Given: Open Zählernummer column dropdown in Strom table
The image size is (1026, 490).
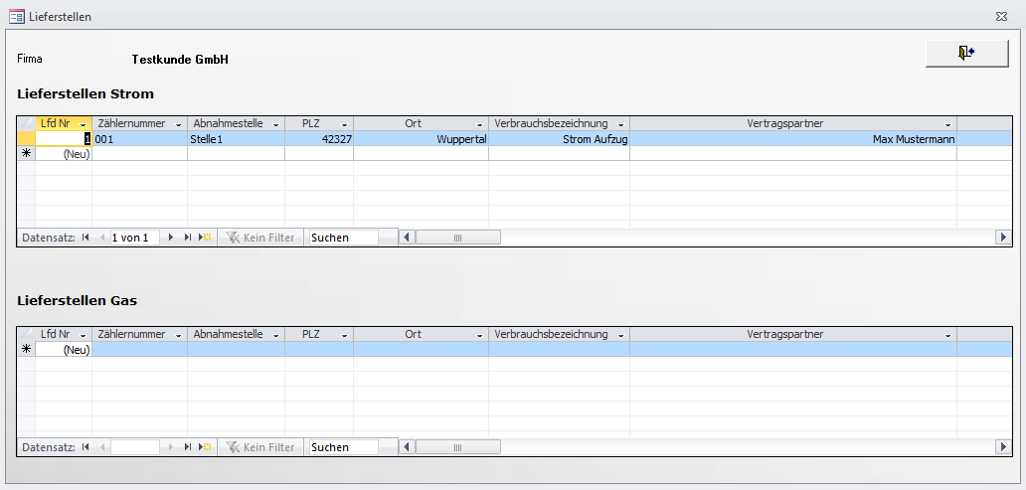Looking at the screenshot, I should coord(178,124).
